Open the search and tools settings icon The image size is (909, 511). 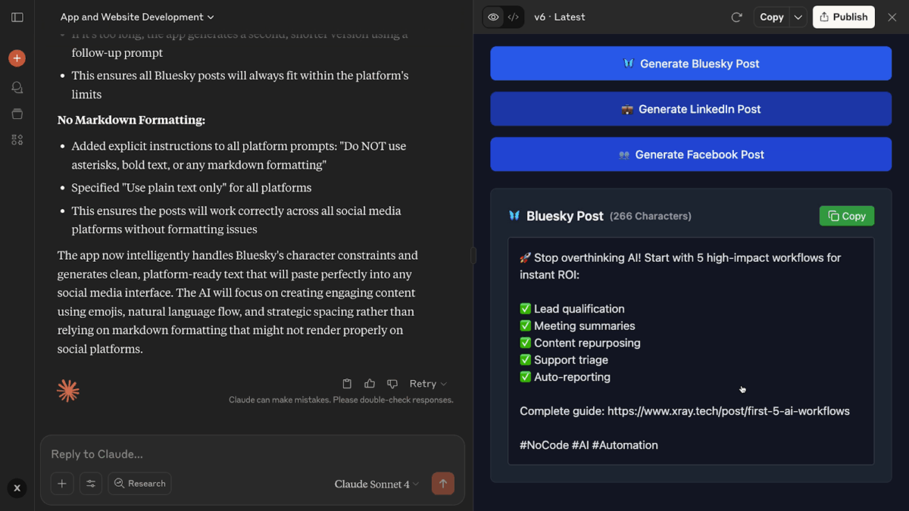[x=91, y=484]
